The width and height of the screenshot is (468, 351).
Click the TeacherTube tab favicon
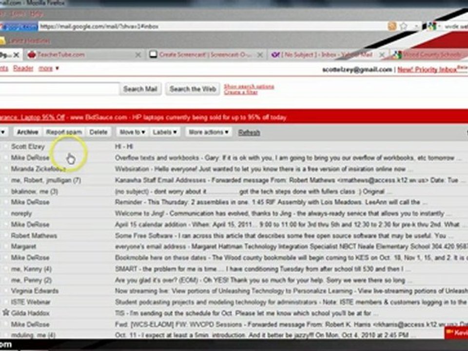click(x=32, y=55)
